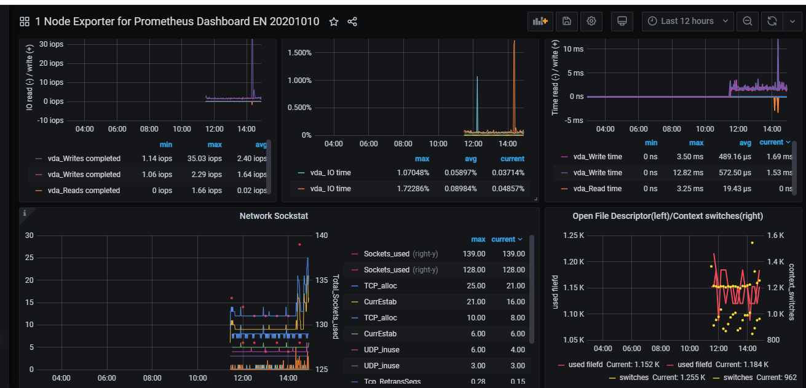Click the dashboard title Node Exporter for Prometheus
This screenshot has width=806, height=388.
[x=177, y=22]
